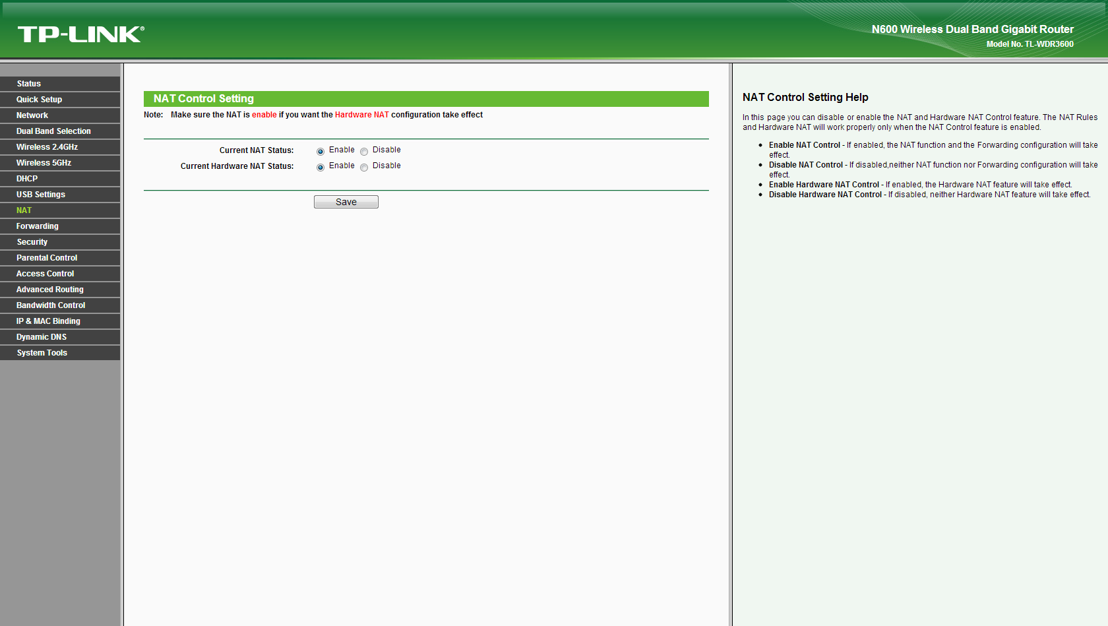Select Enable for Hardware NAT Status

(321, 168)
